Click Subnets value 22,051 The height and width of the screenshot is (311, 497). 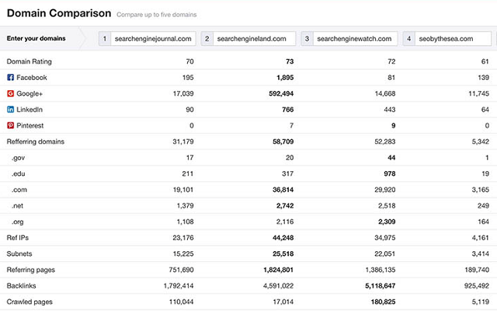pyautogui.click(x=385, y=253)
